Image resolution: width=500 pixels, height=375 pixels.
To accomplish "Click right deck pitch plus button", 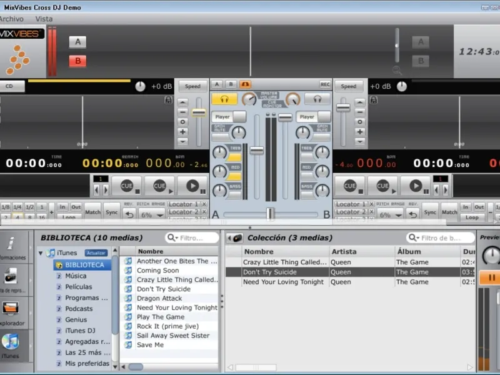I will 360,132.
